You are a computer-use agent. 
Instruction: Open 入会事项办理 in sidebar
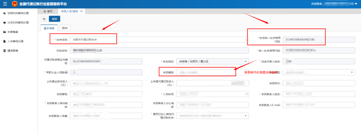click(15, 41)
